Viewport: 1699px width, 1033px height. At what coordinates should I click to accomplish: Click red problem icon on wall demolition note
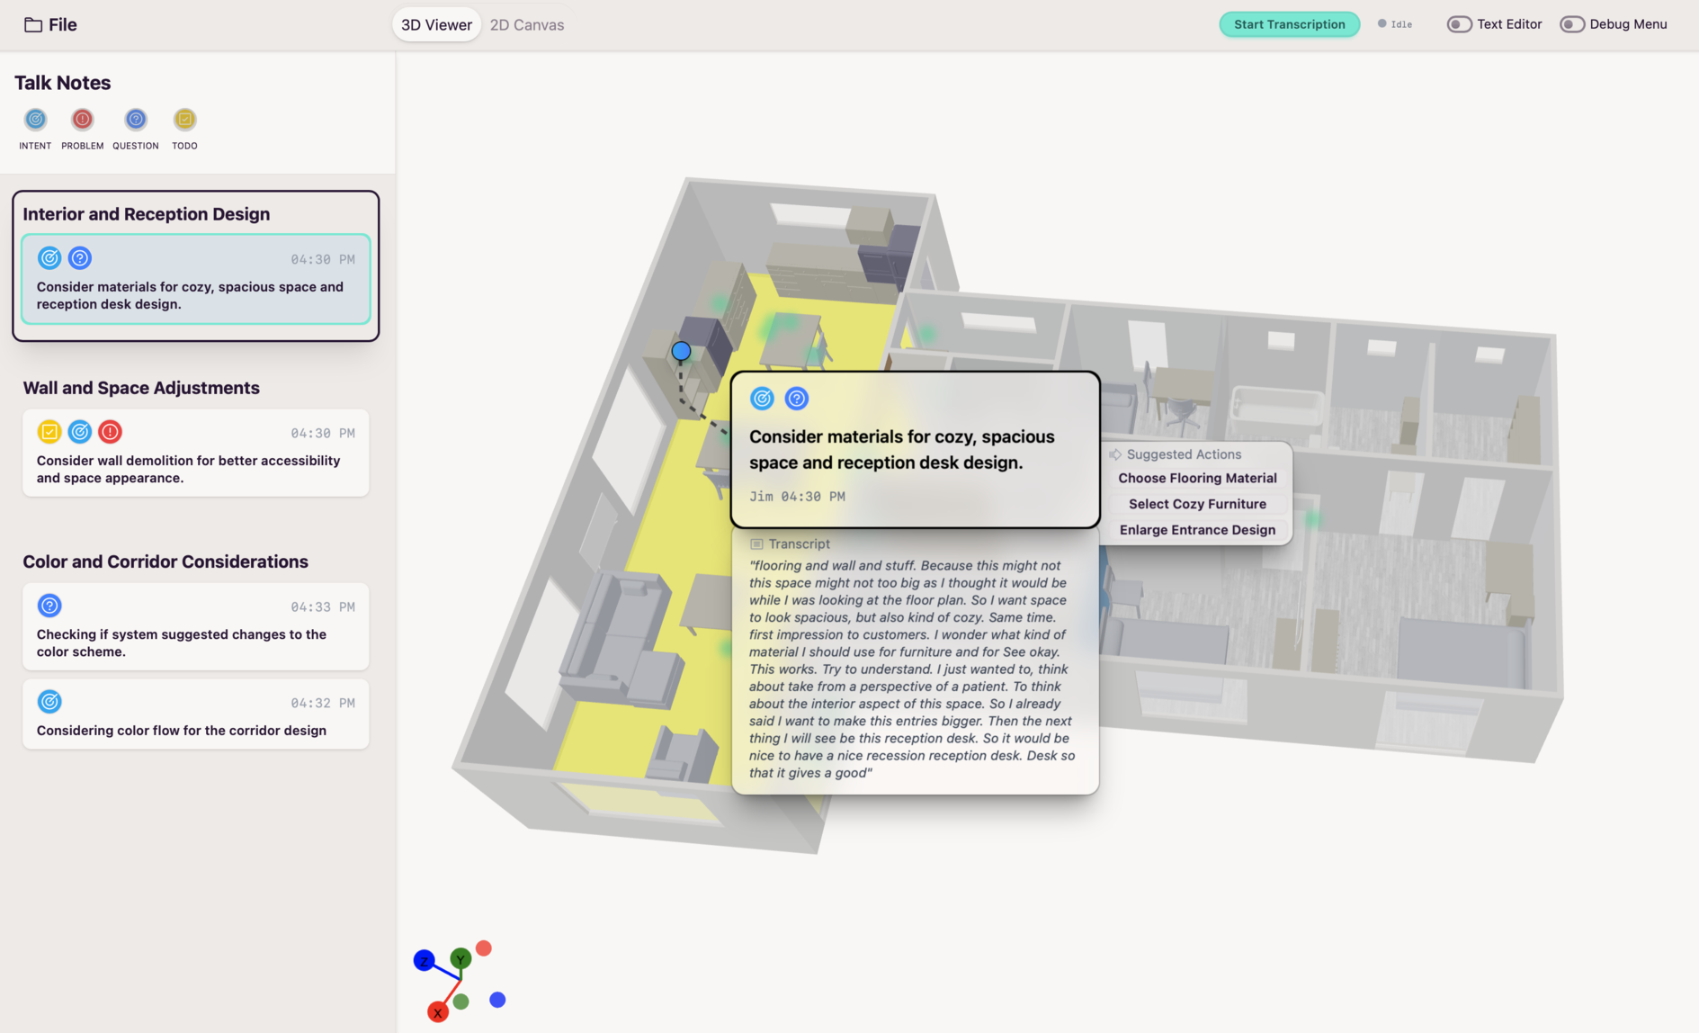coord(110,432)
